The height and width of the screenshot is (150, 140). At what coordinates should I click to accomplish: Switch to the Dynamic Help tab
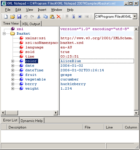[32, 121]
